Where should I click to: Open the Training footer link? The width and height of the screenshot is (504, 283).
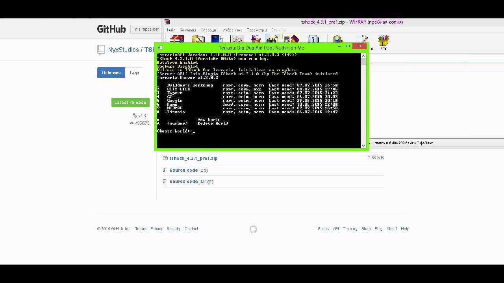[350, 229]
